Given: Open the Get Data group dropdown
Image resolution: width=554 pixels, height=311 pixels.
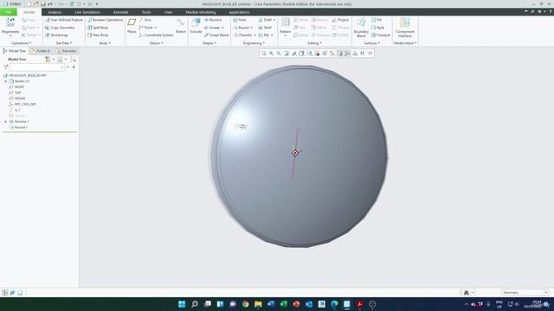Looking at the screenshot, I should (x=64, y=43).
